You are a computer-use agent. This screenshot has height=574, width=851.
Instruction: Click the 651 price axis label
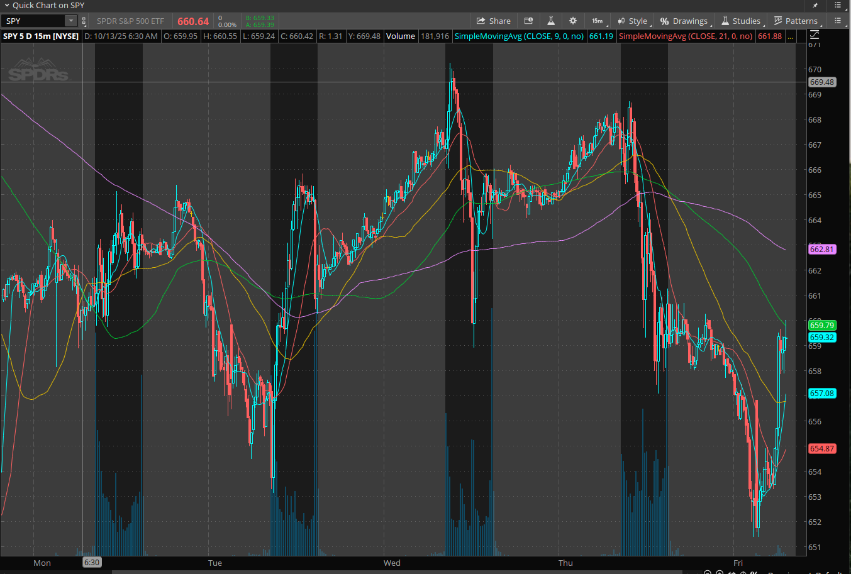815,548
